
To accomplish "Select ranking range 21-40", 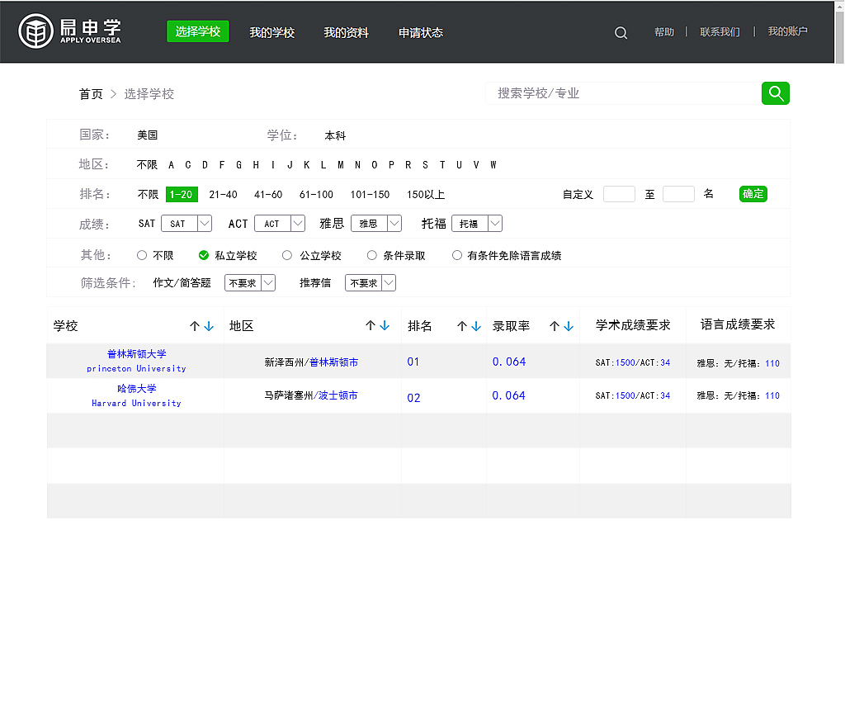I will click(x=223, y=195).
